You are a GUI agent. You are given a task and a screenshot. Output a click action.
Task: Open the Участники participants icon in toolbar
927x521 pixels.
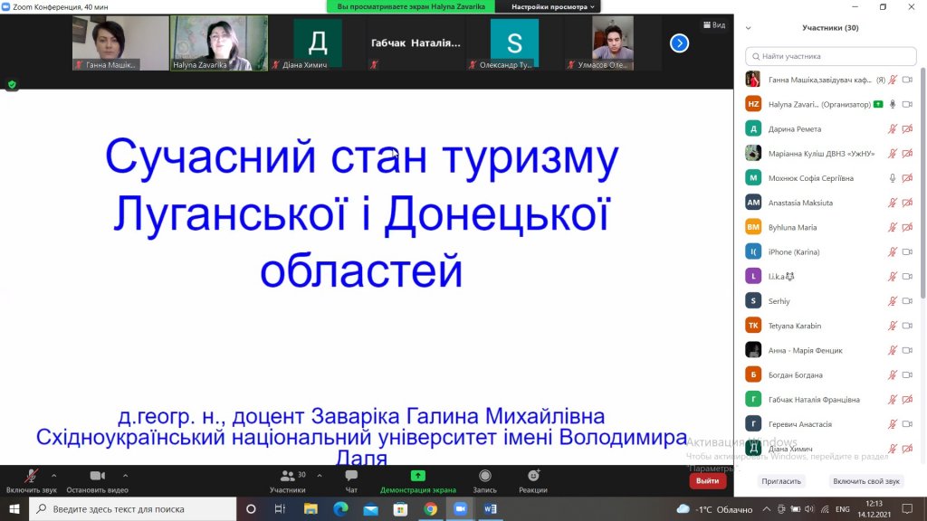point(287,476)
